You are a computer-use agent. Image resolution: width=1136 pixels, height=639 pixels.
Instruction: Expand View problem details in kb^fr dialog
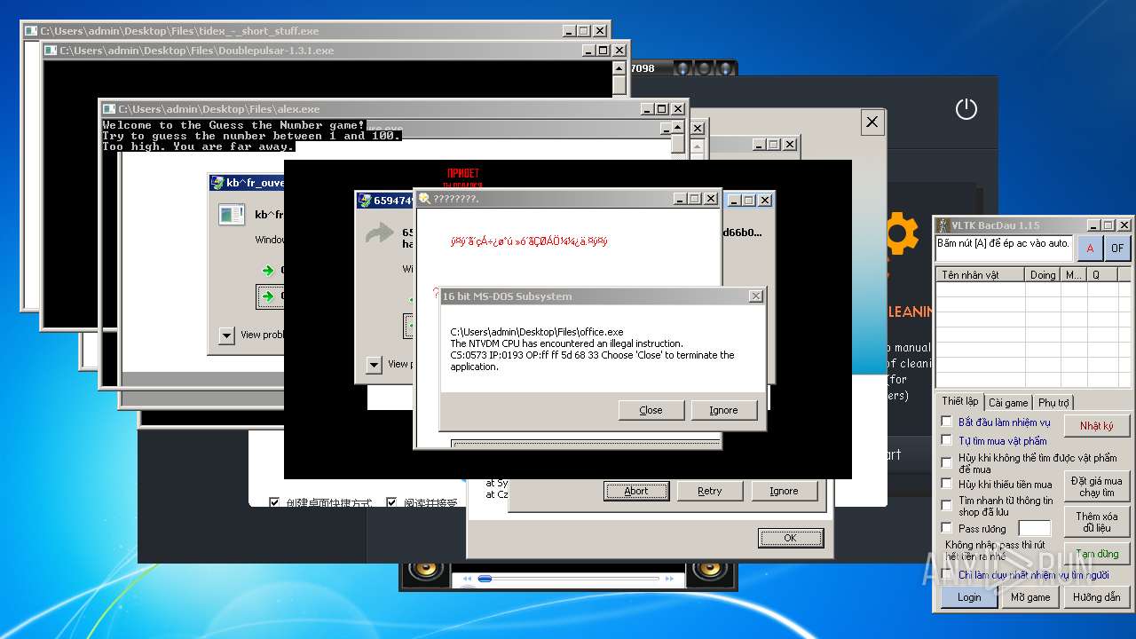coord(226,335)
